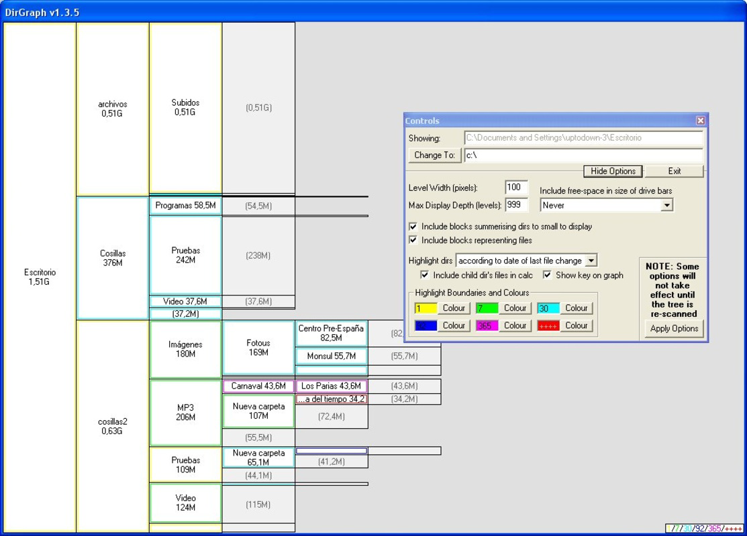Click the Apply Options button

coord(674,329)
